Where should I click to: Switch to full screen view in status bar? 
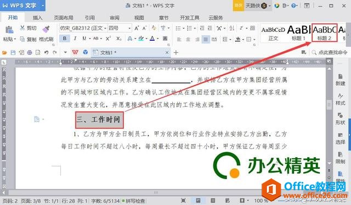click(183, 201)
